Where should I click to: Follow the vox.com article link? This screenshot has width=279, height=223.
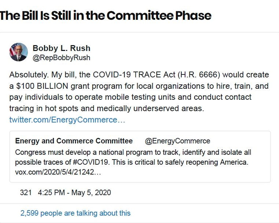[x=58, y=172]
